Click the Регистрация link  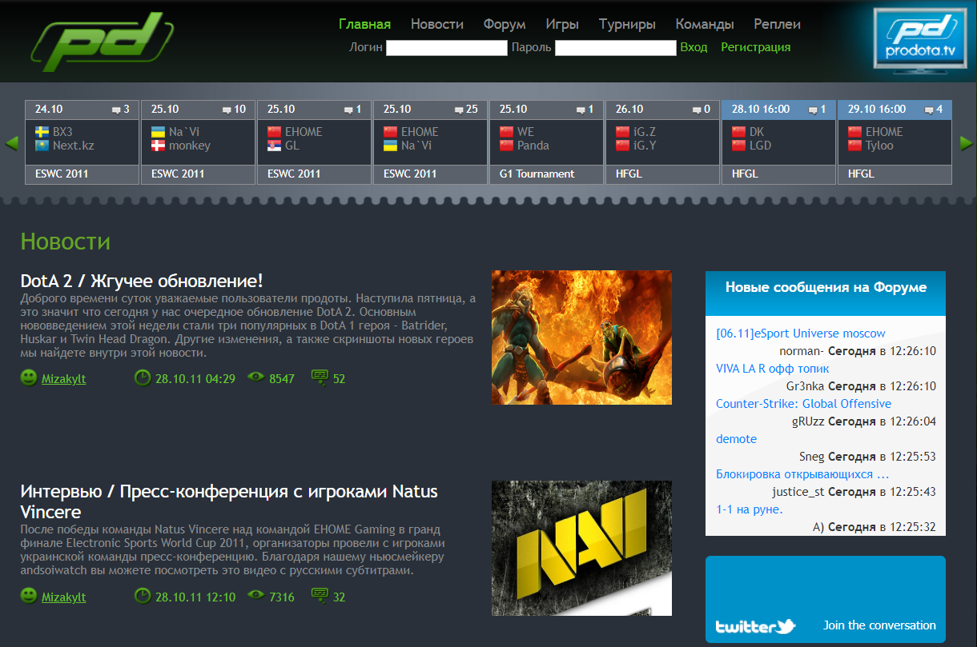pyautogui.click(x=755, y=47)
